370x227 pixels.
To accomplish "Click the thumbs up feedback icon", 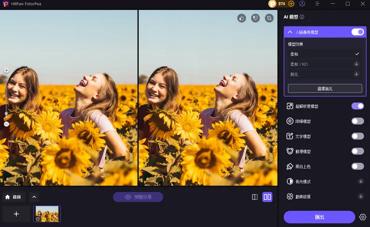I will (x=242, y=18).
